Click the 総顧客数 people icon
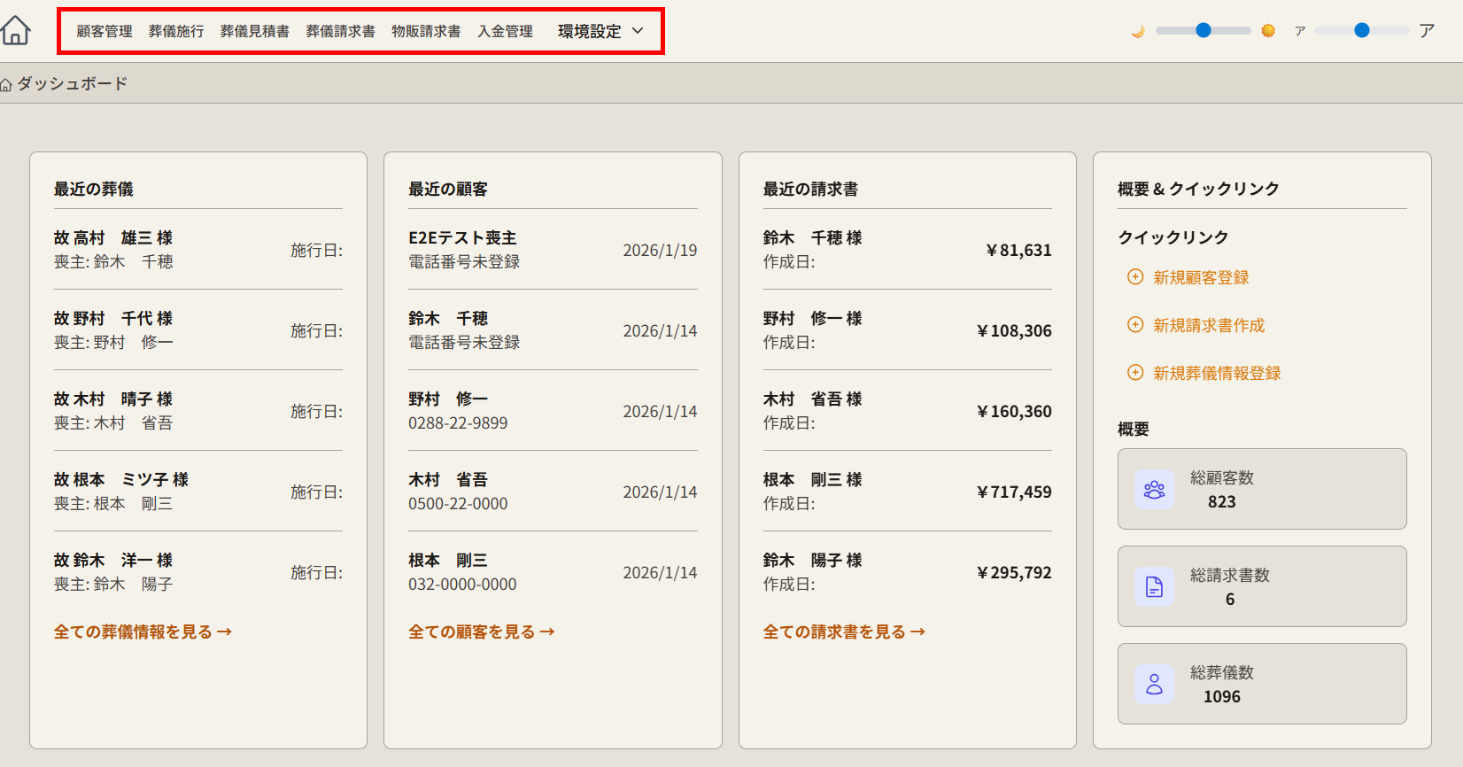 click(x=1154, y=490)
